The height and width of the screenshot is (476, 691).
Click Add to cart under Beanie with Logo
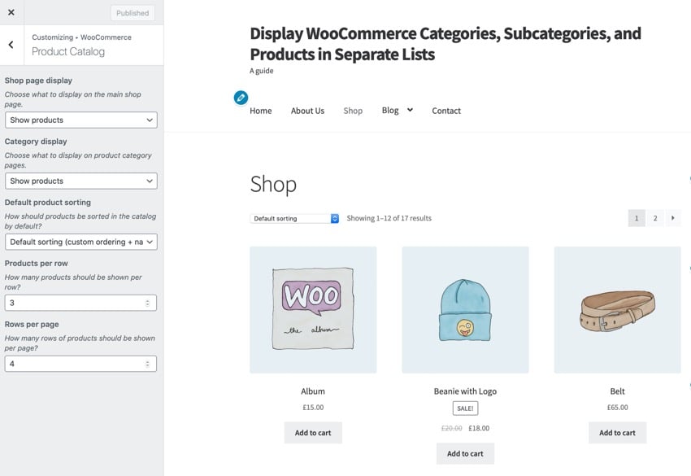pyautogui.click(x=465, y=453)
